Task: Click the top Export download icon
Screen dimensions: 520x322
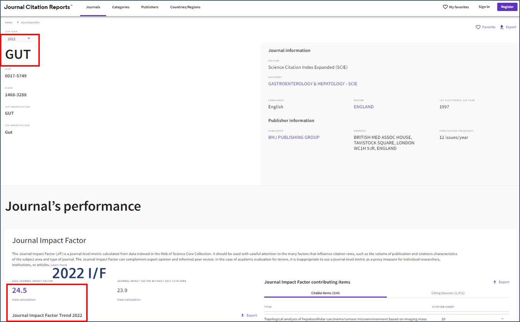Action: click(502, 27)
